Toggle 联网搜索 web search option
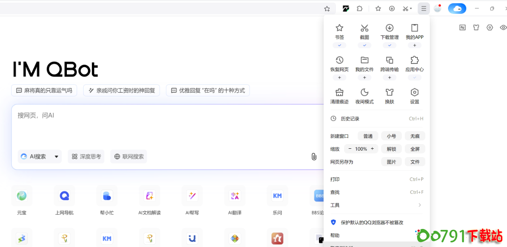This screenshot has width=507, height=247. 129,157
